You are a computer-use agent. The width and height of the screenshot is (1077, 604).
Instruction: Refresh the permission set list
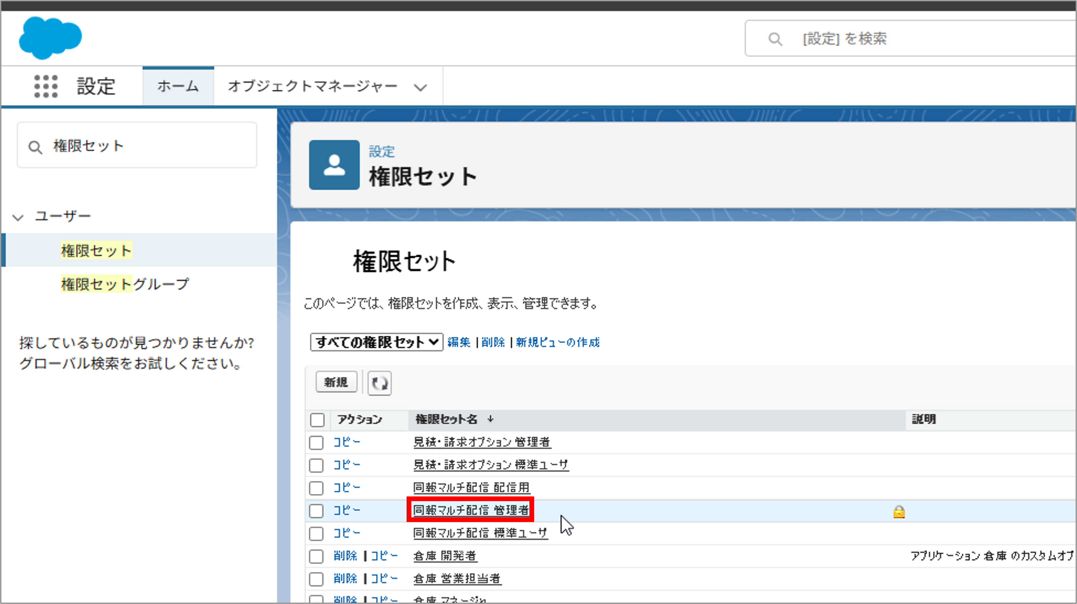click(x=379, y=382)
